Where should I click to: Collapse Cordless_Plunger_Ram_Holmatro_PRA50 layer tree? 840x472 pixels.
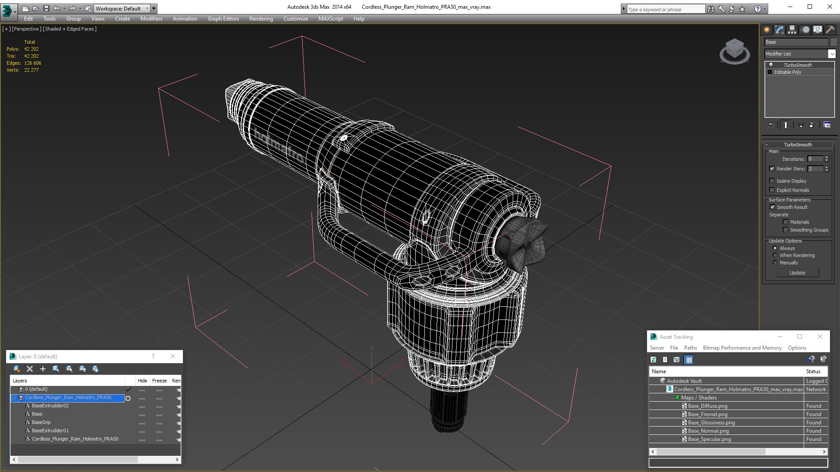(x=14, y=398)
